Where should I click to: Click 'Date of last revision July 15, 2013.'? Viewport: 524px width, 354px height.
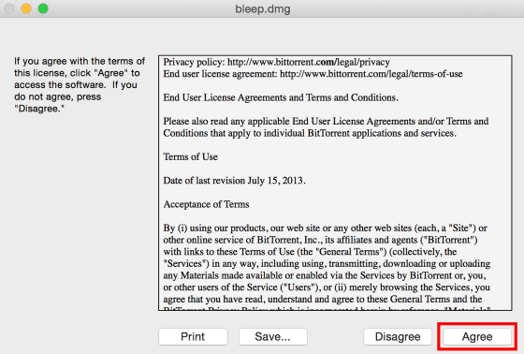(234, 181)
